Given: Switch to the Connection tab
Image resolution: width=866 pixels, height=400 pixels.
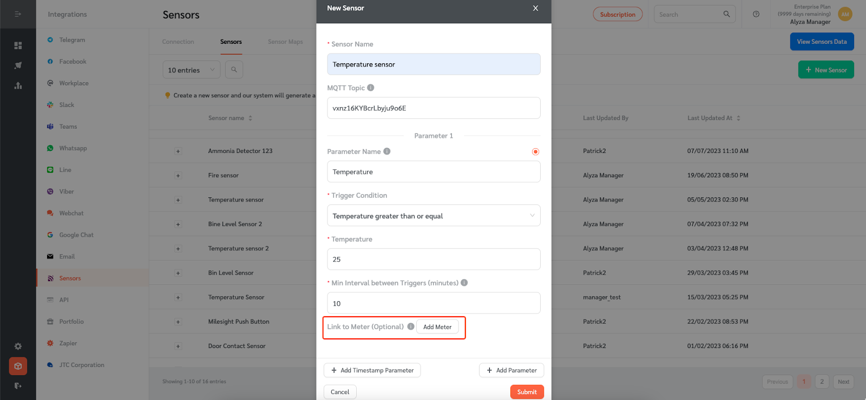Looking at the screenshot, I should [x=178, y=42].
